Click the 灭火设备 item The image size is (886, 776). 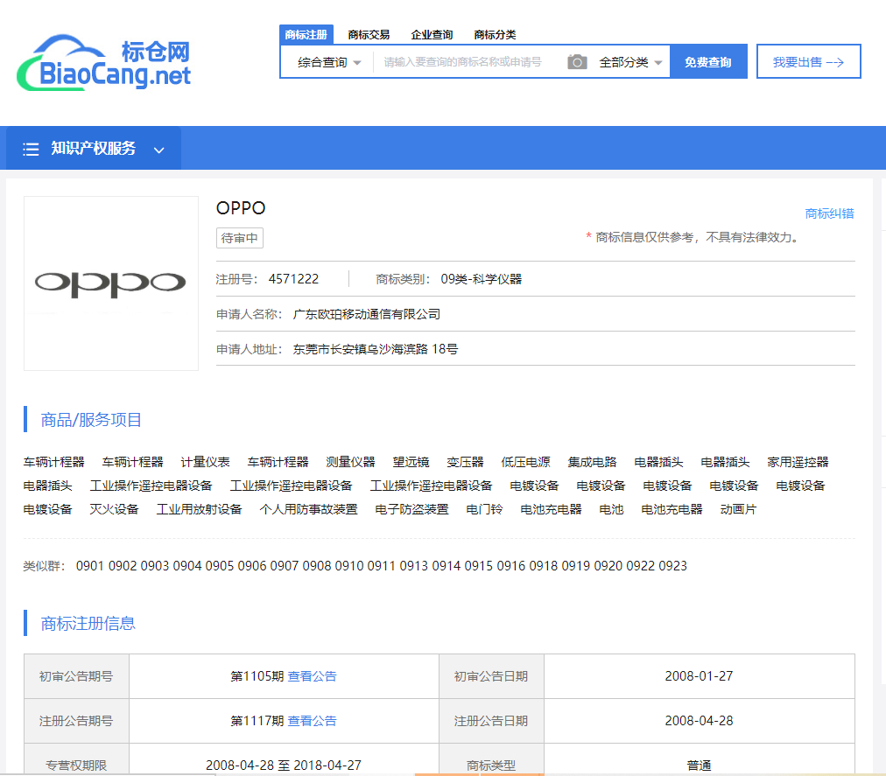tap(114, 509)
